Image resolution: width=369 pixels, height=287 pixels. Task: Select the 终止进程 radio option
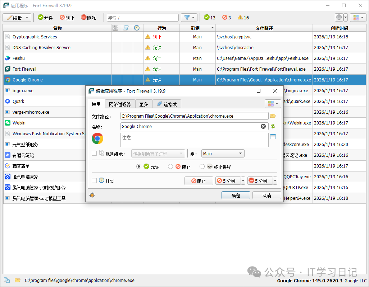coord(202,167)
